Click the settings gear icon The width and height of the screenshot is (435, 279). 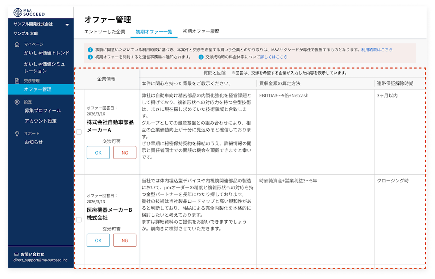tap(17, 102)
